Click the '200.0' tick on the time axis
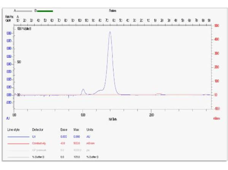 click(151, 115)
